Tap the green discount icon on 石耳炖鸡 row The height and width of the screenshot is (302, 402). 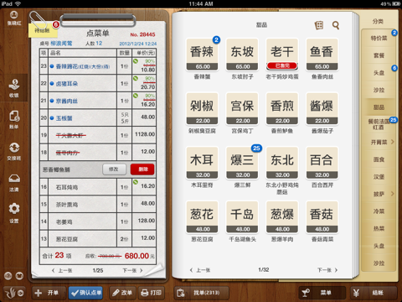point(136,182)
